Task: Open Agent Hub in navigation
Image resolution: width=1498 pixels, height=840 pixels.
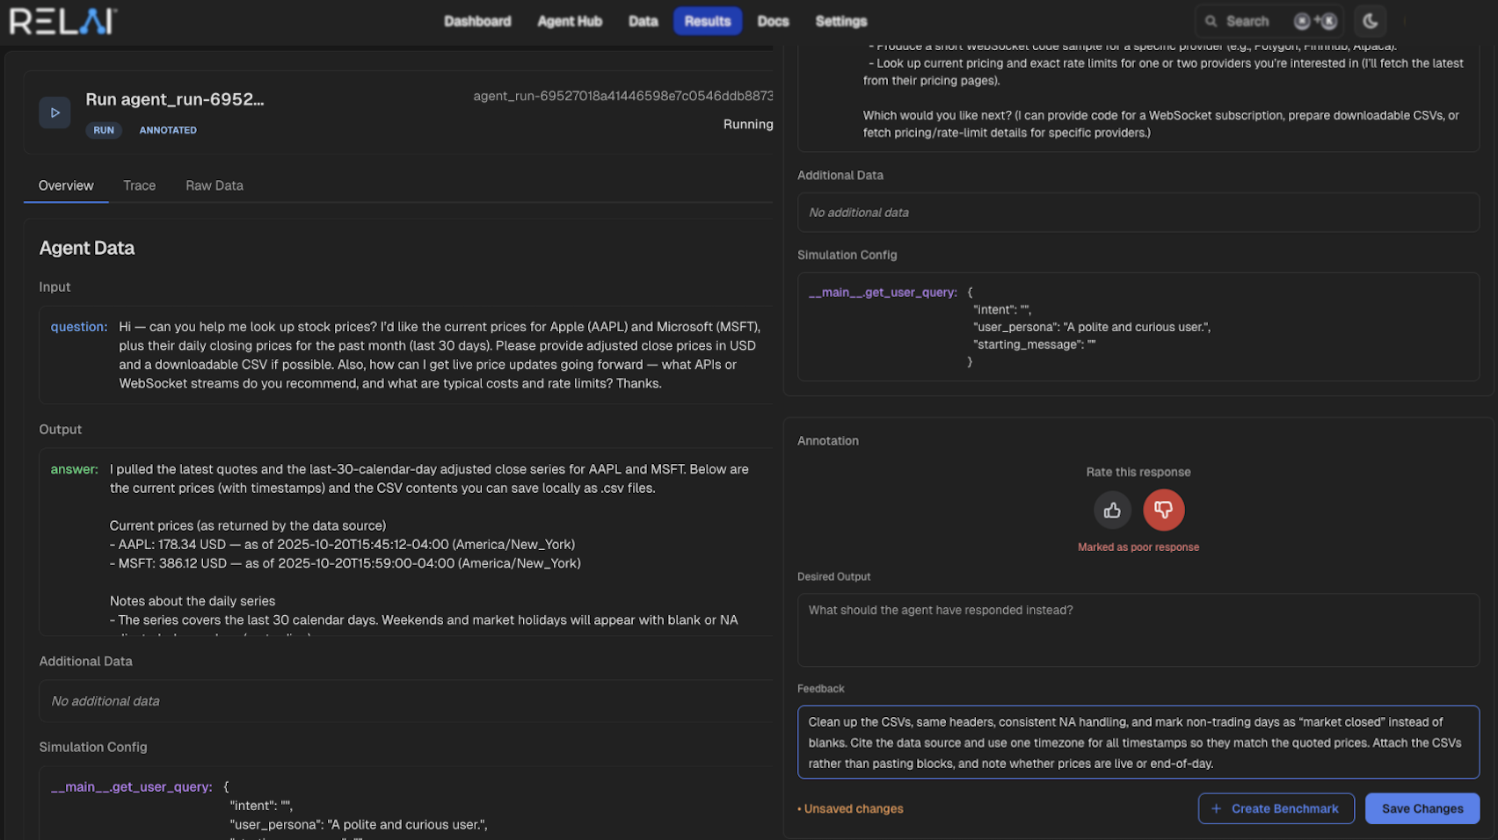Action: pyautogui.click(x=570, y=21)
